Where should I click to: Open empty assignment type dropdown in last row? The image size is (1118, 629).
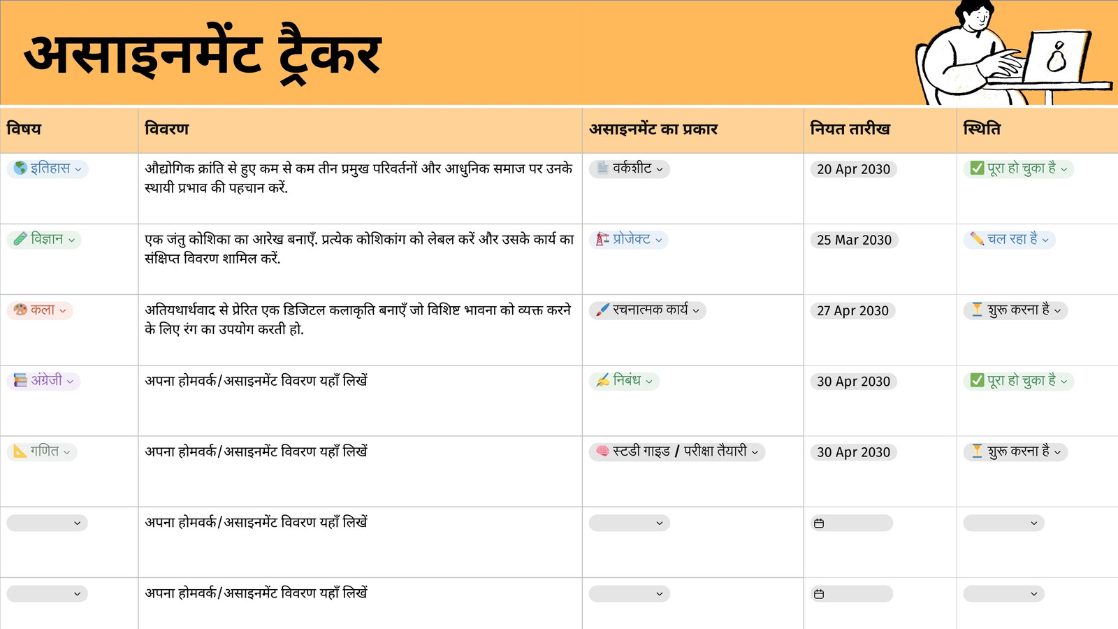(x=630, y=593)
